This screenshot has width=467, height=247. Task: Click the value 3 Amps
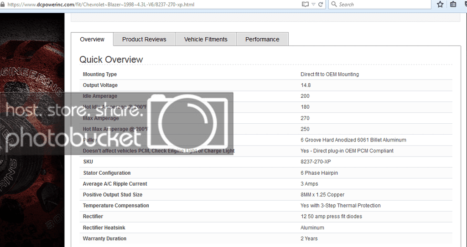309,184
